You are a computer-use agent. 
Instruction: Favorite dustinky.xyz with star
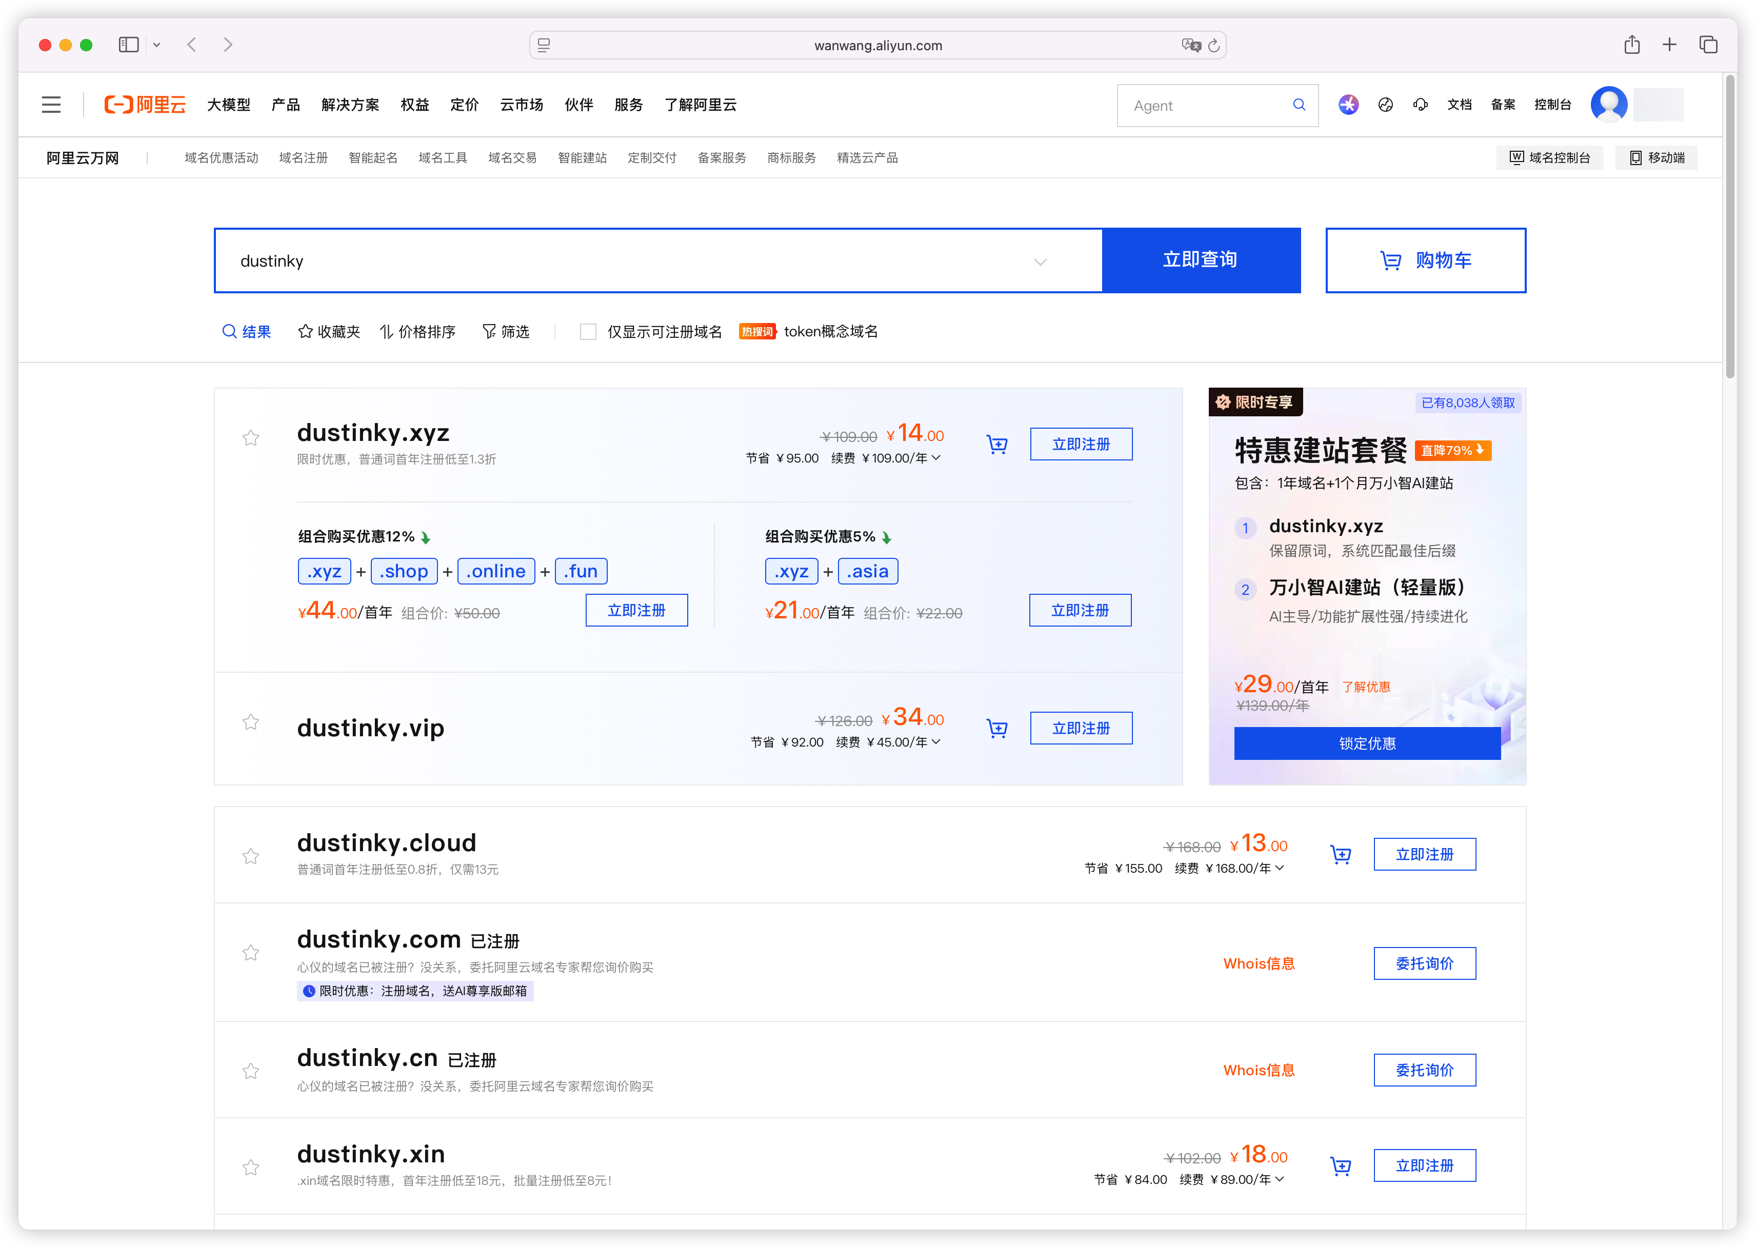[x=251, y=438]
